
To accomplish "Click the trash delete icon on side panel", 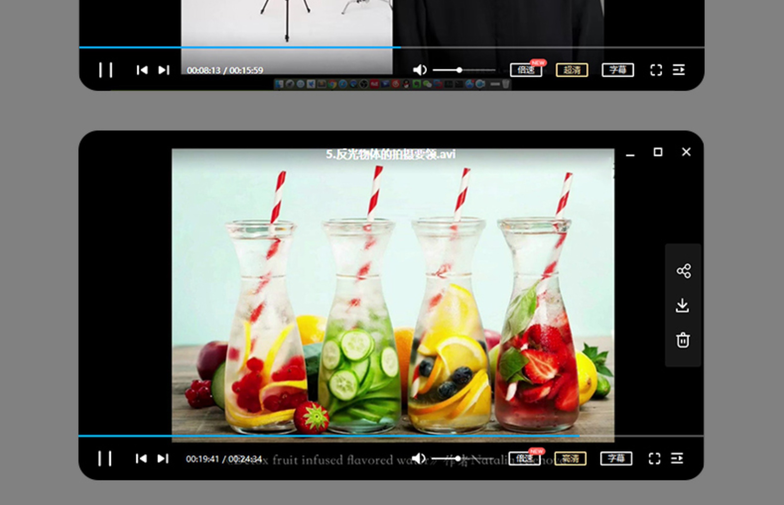I will pos(683,340).
